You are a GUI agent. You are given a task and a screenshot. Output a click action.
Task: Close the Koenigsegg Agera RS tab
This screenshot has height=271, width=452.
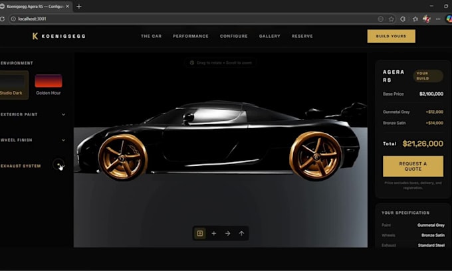tap(67, 7)
